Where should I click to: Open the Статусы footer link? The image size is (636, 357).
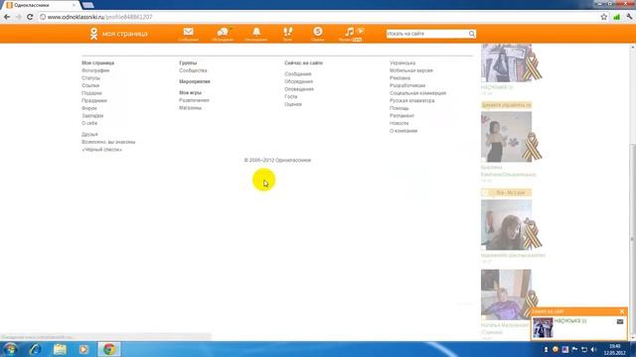(x=90, y=78)
